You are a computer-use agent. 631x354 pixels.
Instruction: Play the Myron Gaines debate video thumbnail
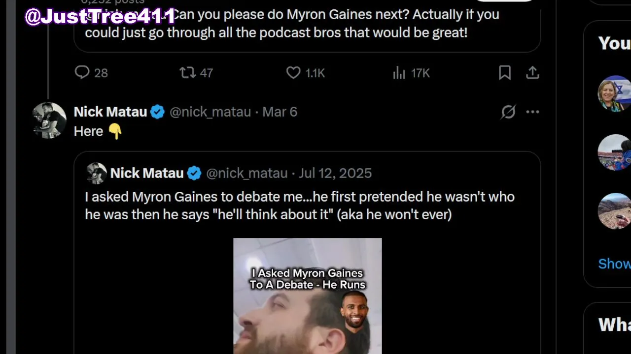coord(307,296)
